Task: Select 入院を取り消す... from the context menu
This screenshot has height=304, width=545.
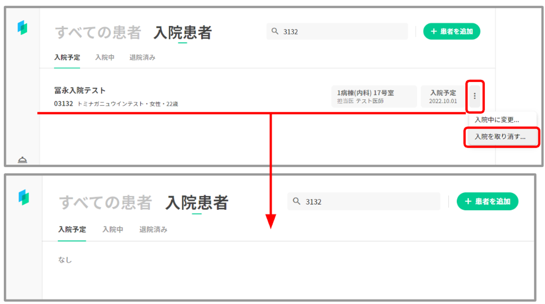Action: click(x=500, y=137)
